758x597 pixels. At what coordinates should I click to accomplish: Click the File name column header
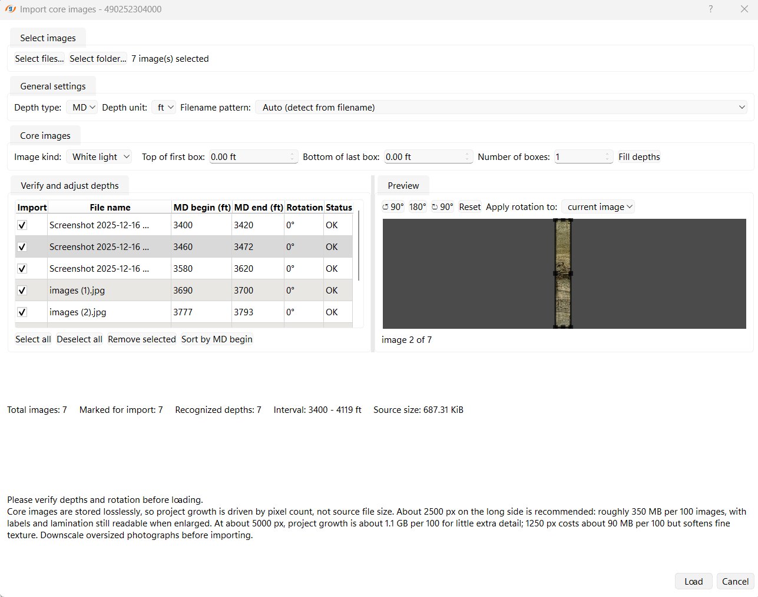(x=110, y=207)
